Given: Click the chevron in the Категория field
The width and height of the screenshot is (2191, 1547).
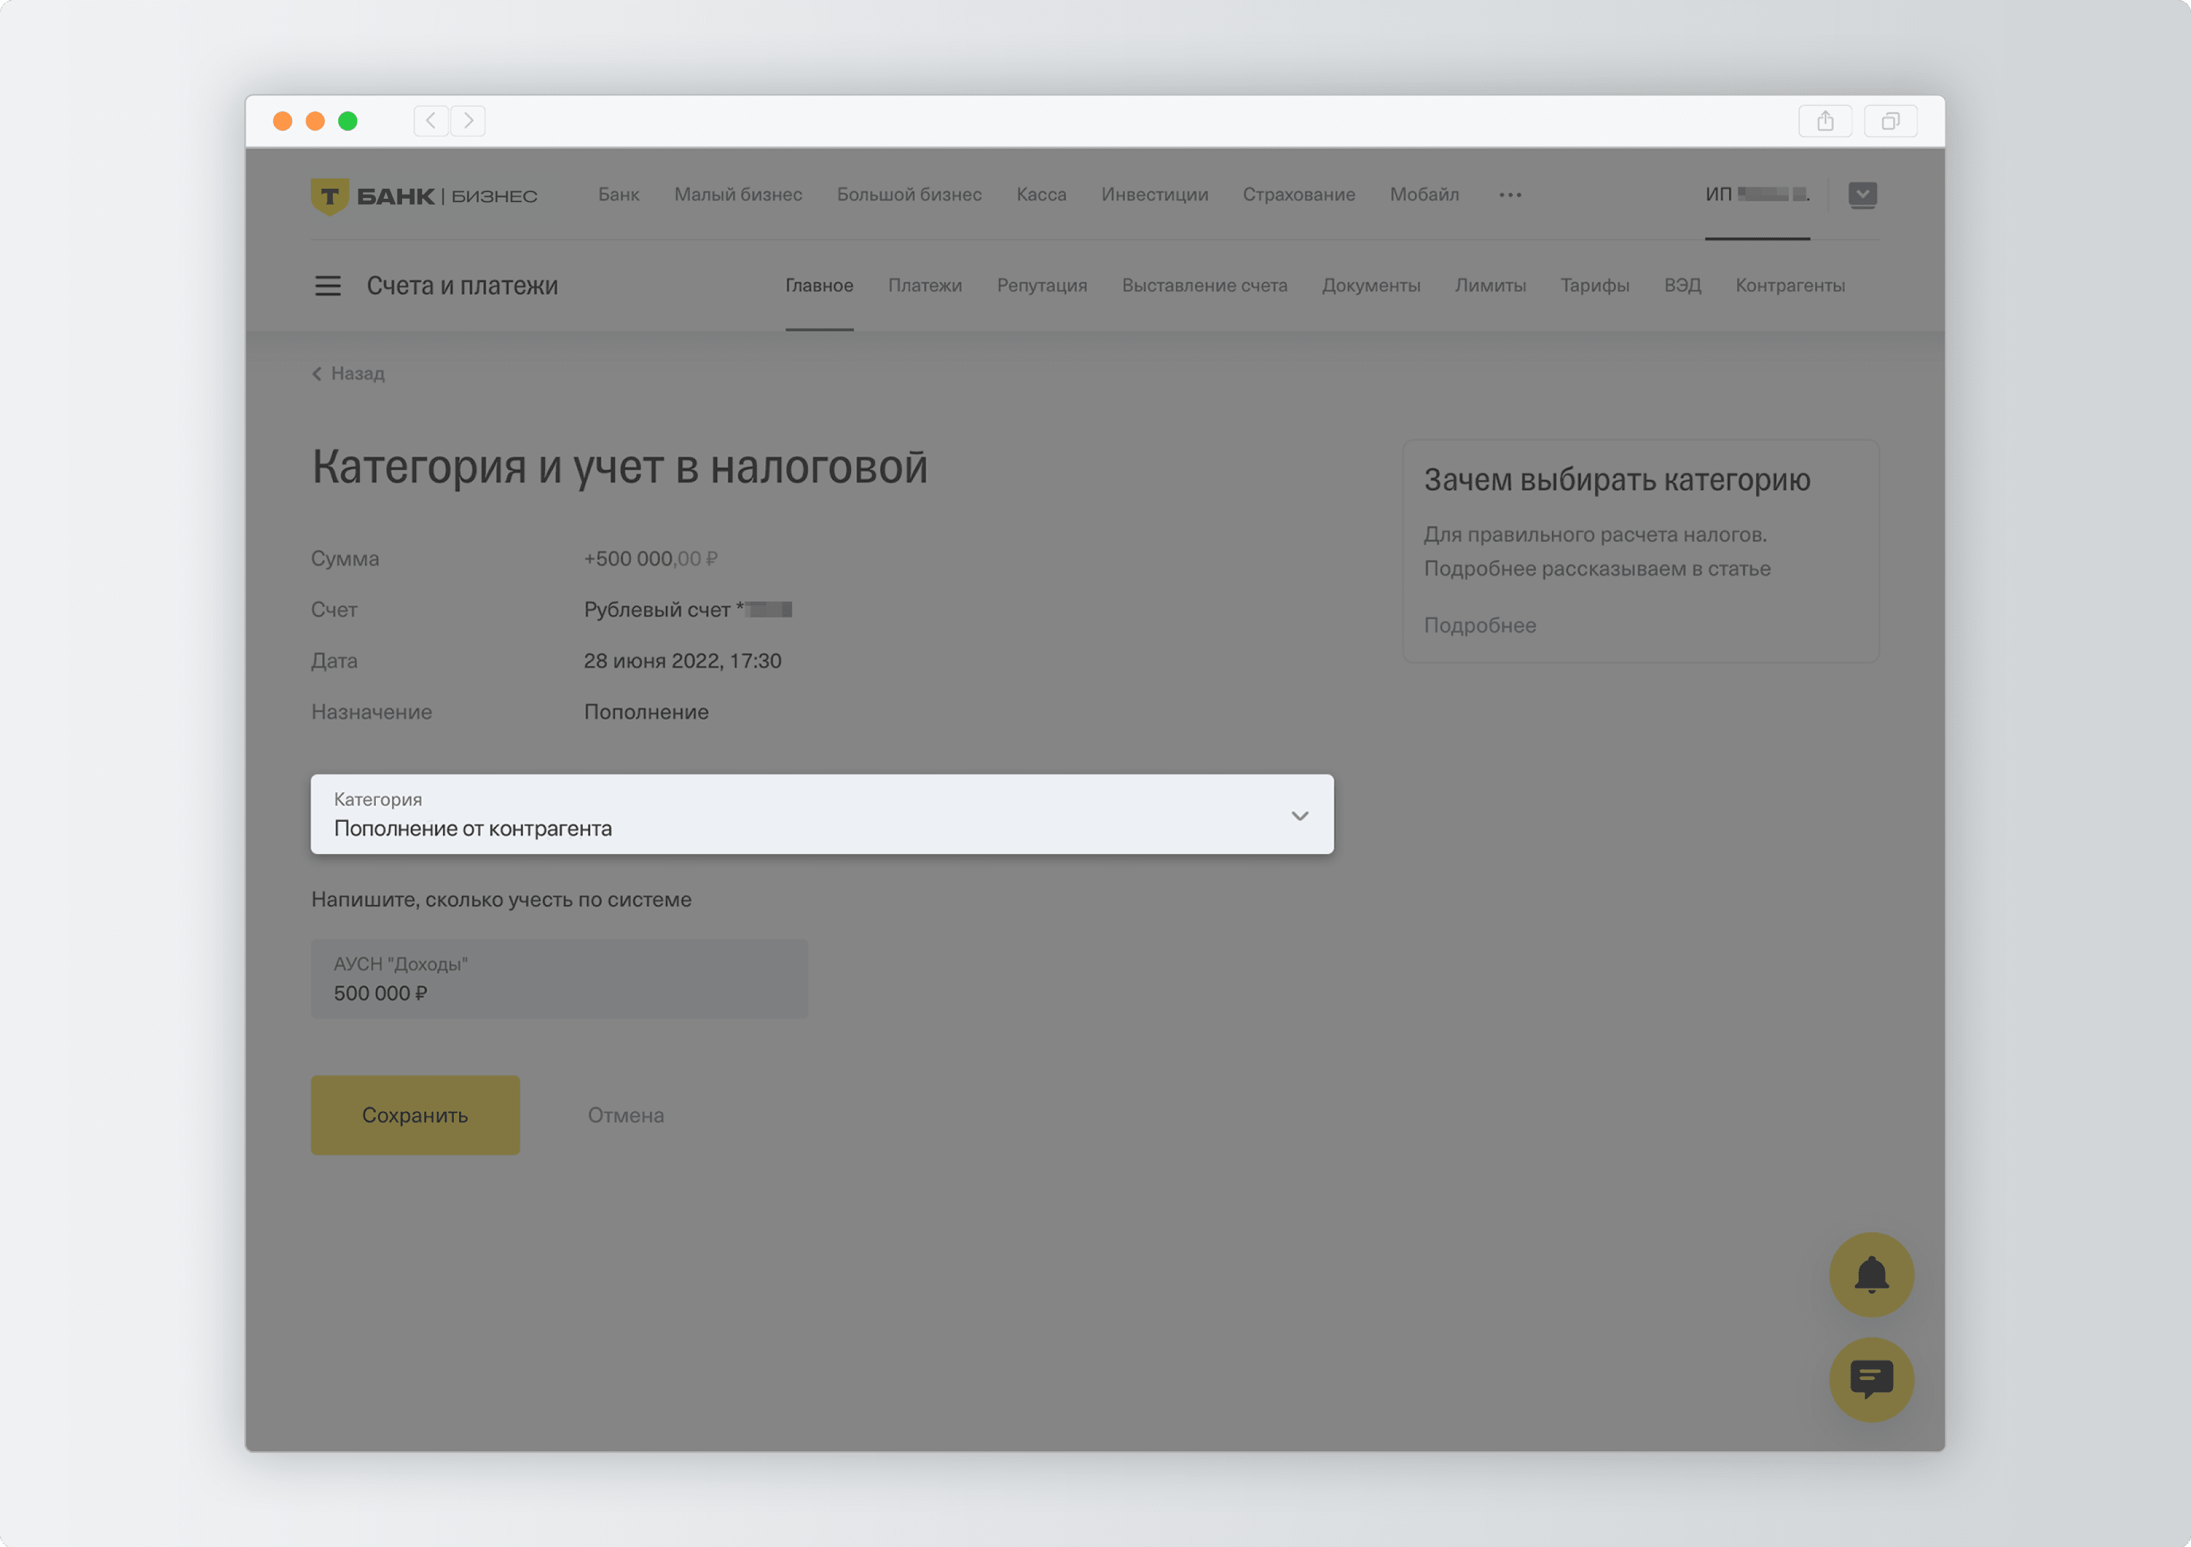Looking at the screenshot, I should [x=1299, y=816].
